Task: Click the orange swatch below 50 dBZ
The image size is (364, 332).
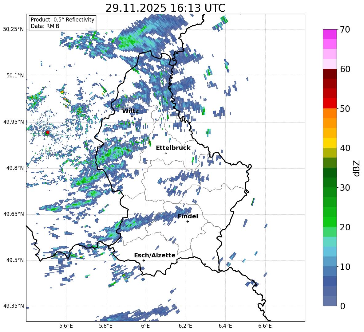Action: [330, 113]
